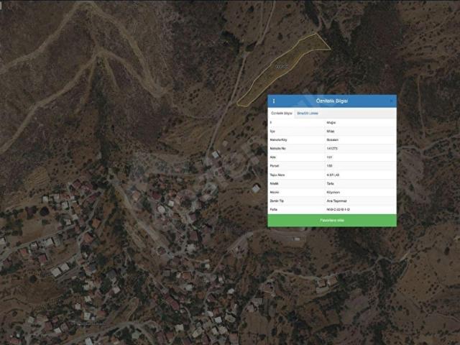Click the Milas district value
Viewport: 460px width, 345px height.
[331, 131]
